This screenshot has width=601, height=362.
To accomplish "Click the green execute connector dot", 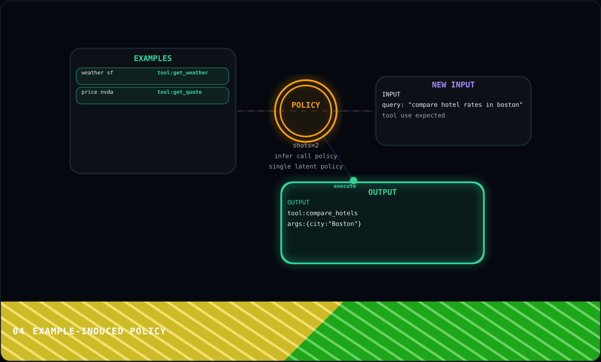I will tap(354, 180).
